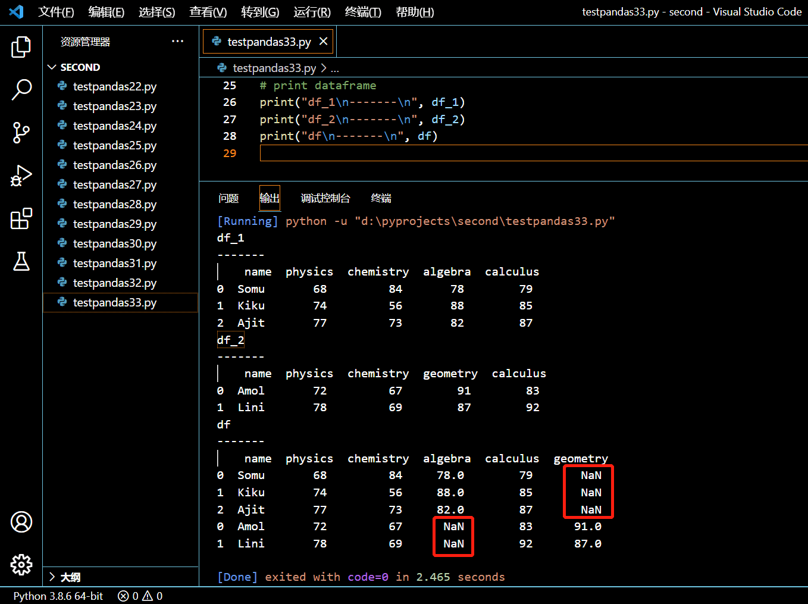Click the Python icon in the breadcrumb
The height and width of the screenshot is (604, 808).
tap(222, 68)
